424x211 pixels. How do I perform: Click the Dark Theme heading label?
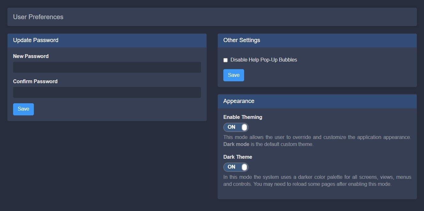(x=237, y=157)
